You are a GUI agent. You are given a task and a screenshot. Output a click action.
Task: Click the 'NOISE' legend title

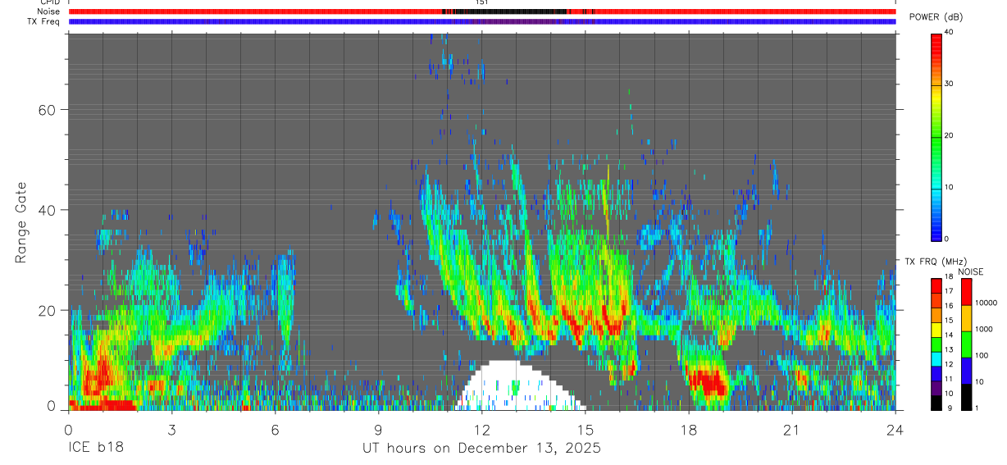[969, 272]
